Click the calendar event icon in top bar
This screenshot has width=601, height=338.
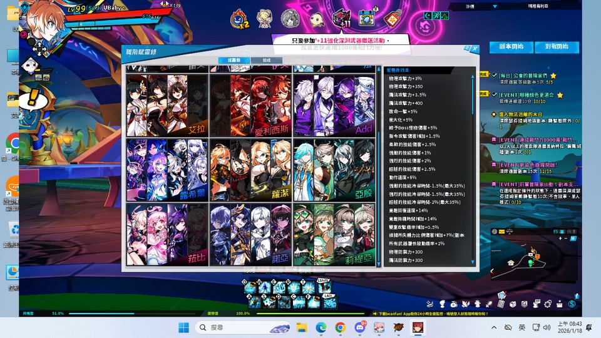point(366,18)
